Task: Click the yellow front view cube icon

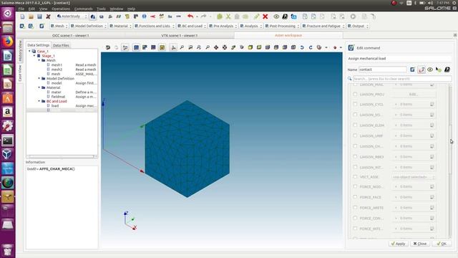Action: tap(250, 47)
